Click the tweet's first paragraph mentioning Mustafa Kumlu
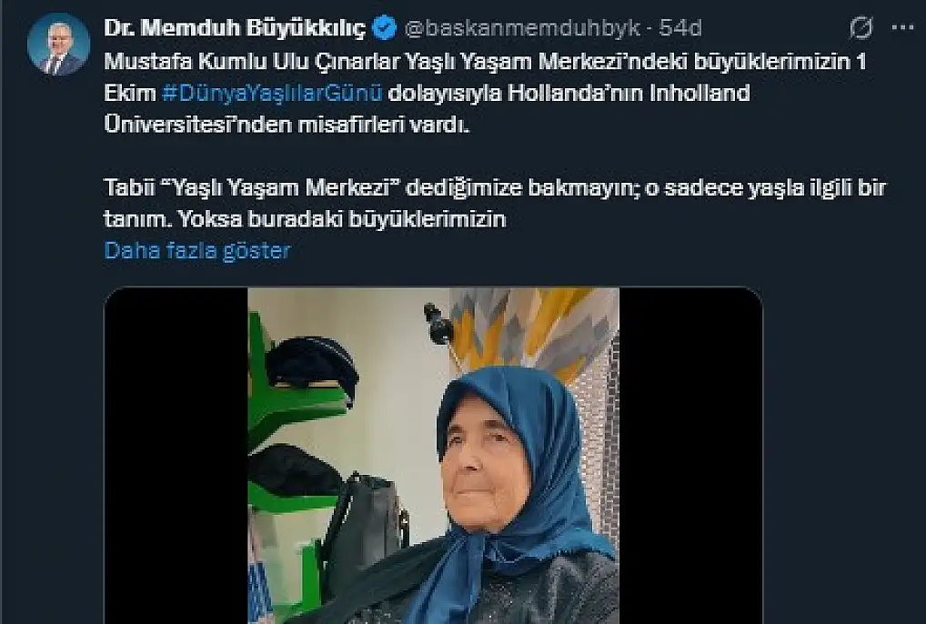 coord(485,94)
